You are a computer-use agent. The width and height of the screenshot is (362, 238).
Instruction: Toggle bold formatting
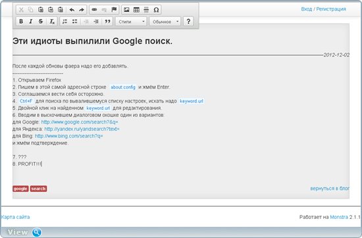click(x=21, y=22)
